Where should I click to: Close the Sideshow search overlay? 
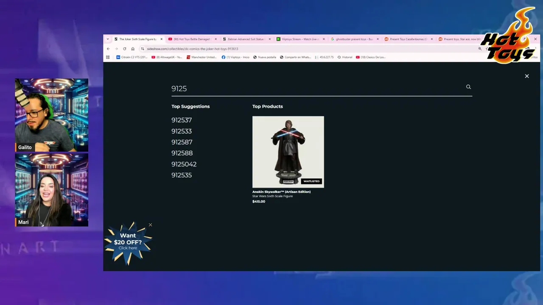click(527, 76)
